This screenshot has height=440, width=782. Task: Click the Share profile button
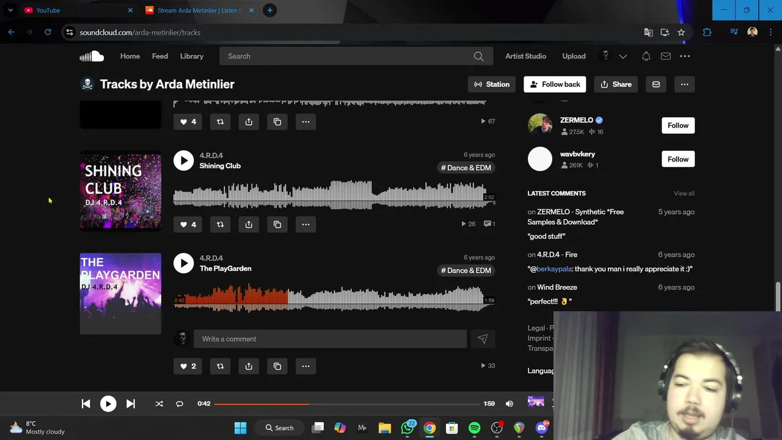click(x=616, y=84)
